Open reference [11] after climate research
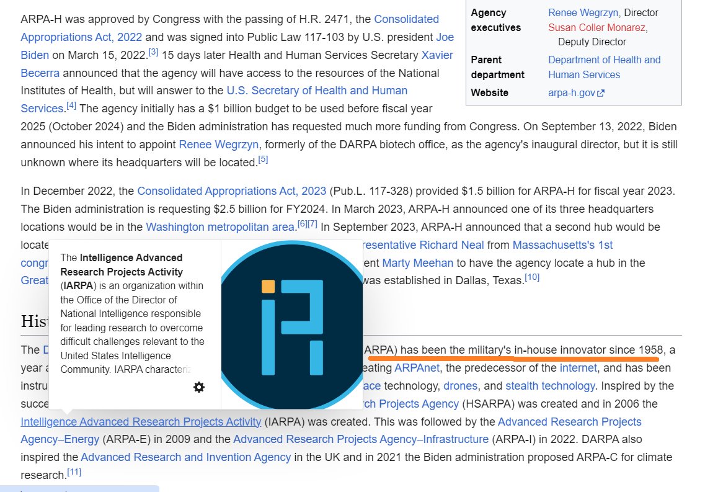Viewport: 705px width, 492px height. coord(74,472)
